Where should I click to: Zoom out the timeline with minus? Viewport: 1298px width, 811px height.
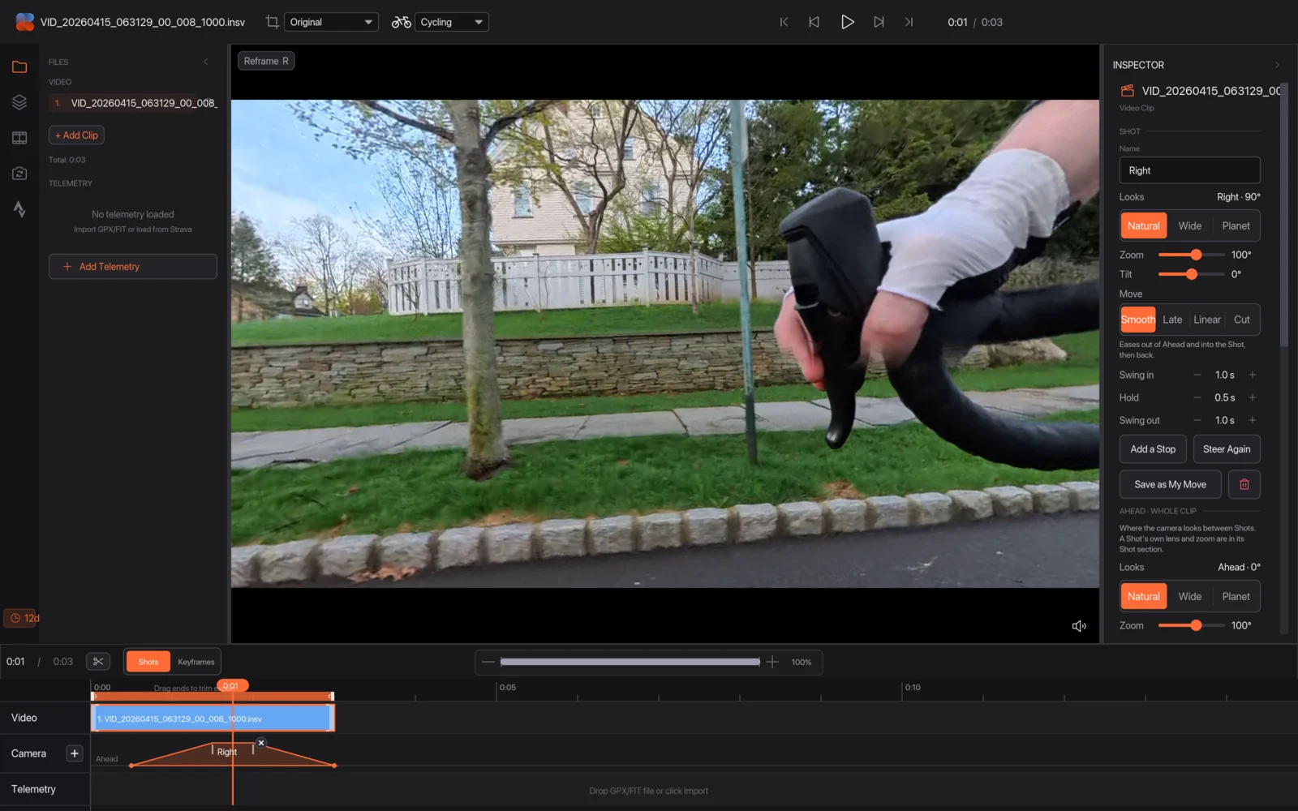(488, 662)
